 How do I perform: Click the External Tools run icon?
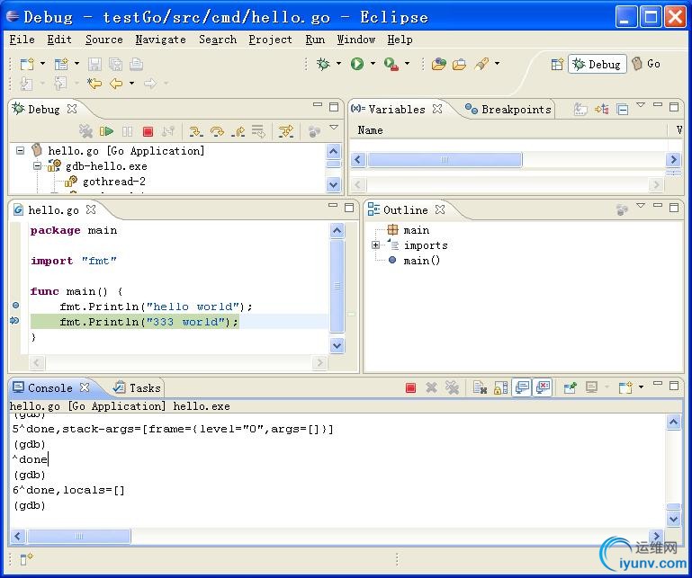(x=391, y=64)
